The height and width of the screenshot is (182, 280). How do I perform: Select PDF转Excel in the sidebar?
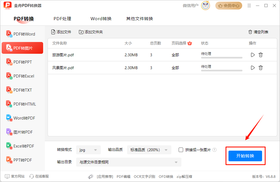click(x=22, y=76)
